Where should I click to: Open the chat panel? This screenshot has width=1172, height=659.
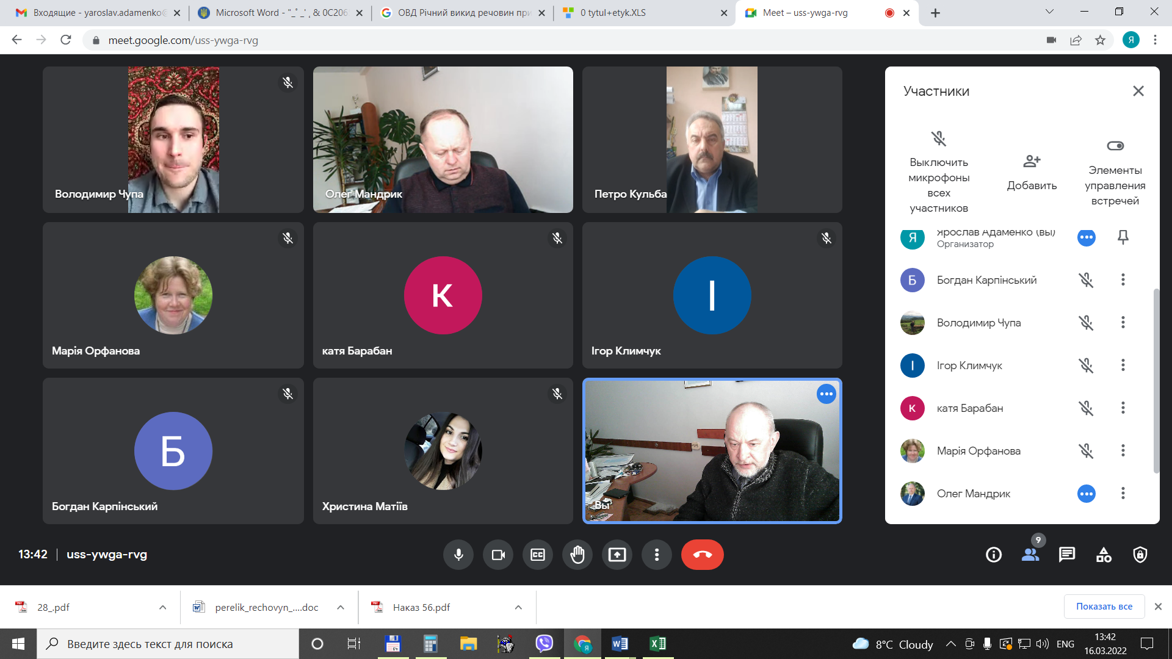[1067, 555]
